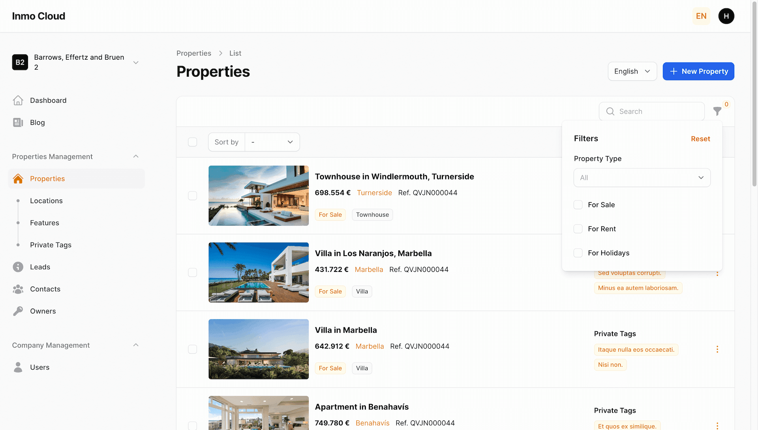Click the Minus ea autem laboriosam tag

coord(638,288)
